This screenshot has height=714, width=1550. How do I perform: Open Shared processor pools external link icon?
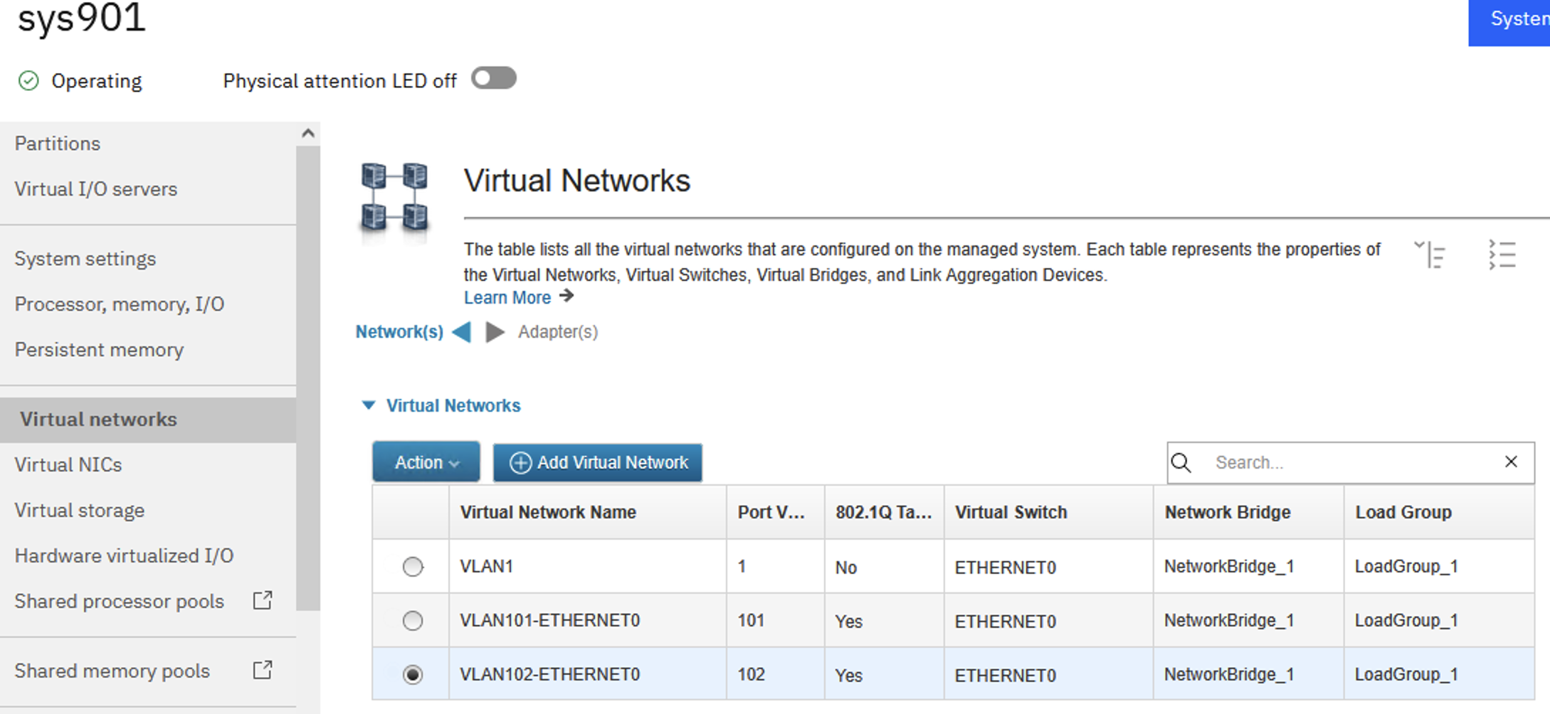point(263,601)
